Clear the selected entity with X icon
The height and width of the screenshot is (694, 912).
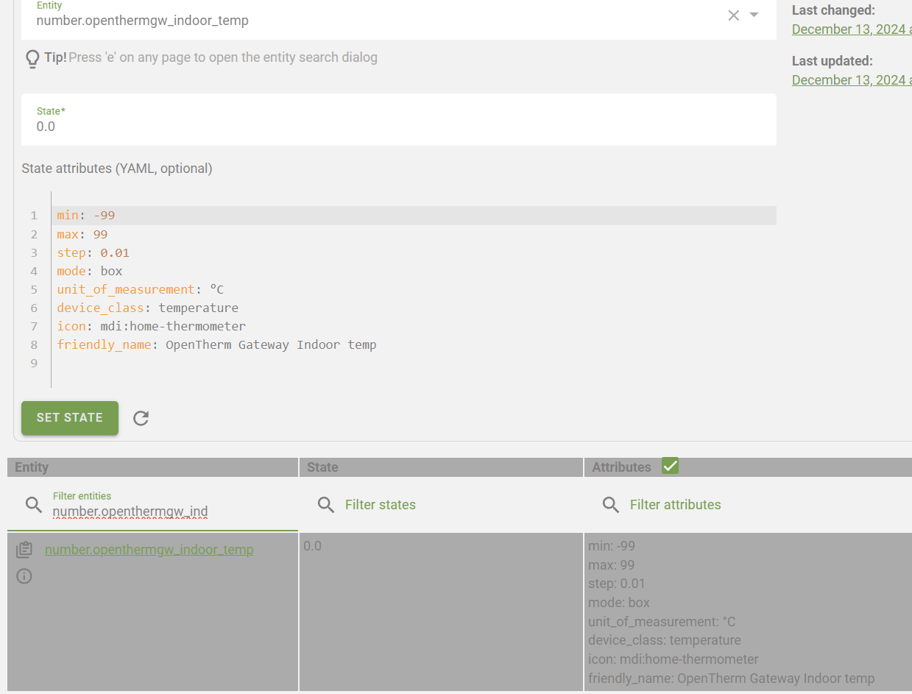pos(733,15)
